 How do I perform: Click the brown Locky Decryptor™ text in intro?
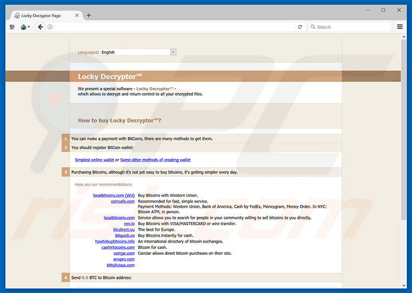point(155,89)
